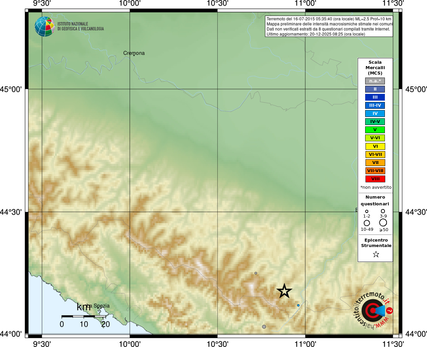Click the 11°00' longitude label at the bottom
This screenshot has width=427, height=347.
click(305, 344)
